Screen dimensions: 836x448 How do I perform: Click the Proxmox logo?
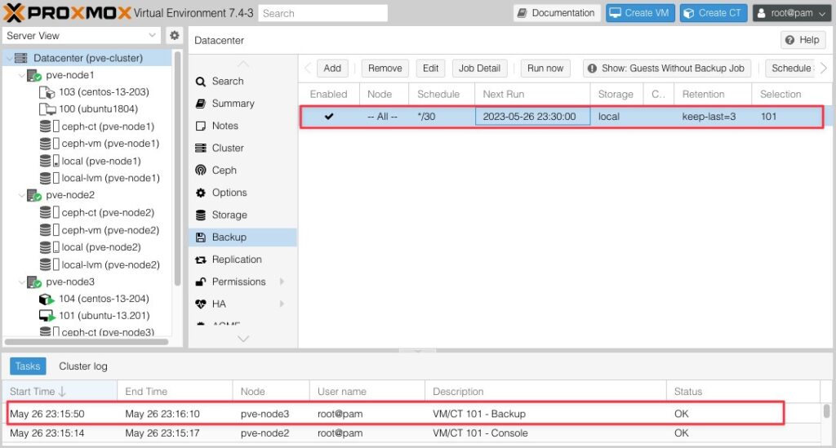tap(67, 13)
